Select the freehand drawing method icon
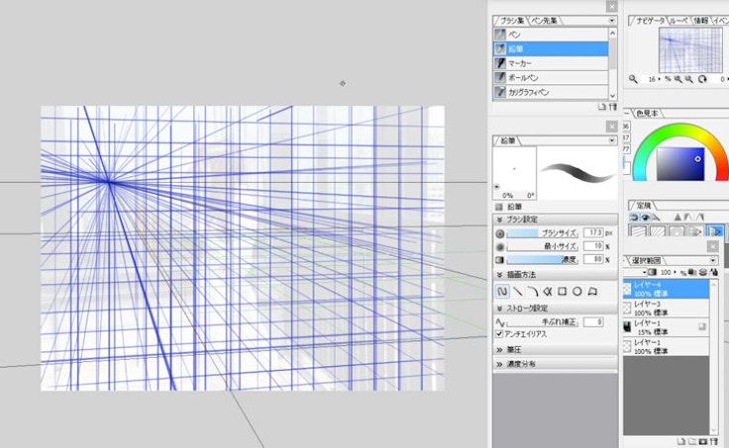Viewport: 729px width, 448px height. [x=502, y=292]
